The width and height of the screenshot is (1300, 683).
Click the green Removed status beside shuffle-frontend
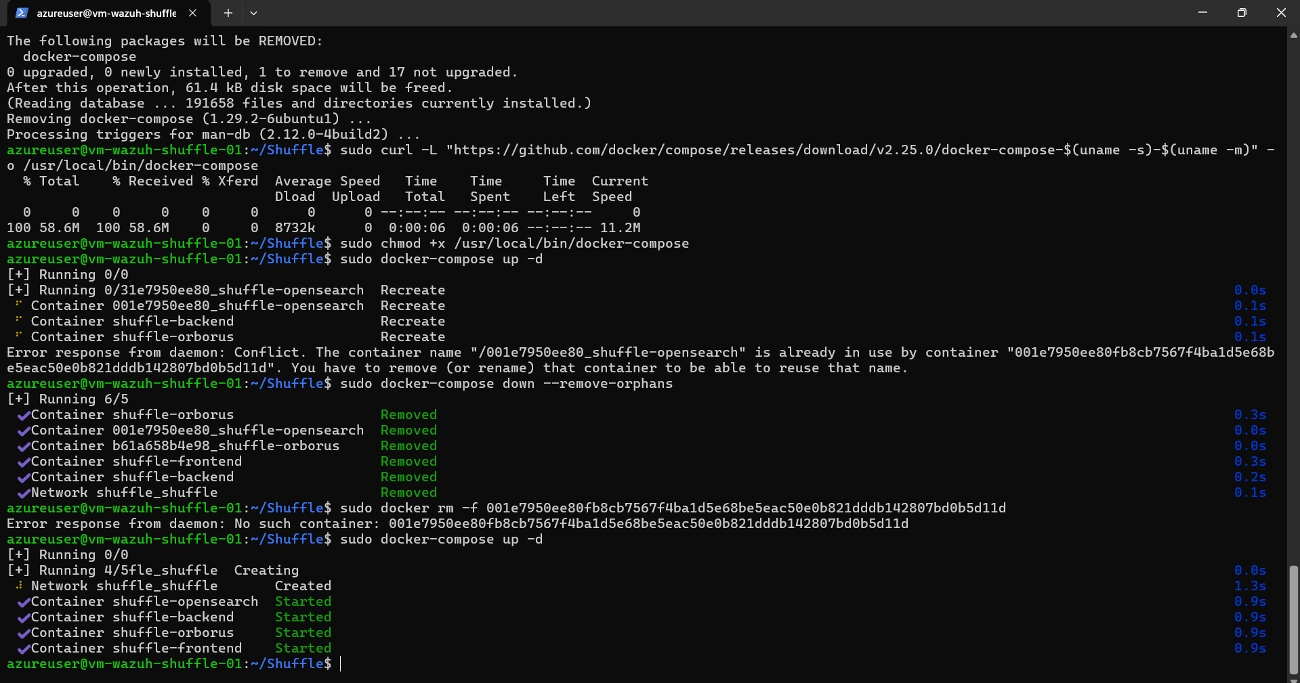pos(408,462)
